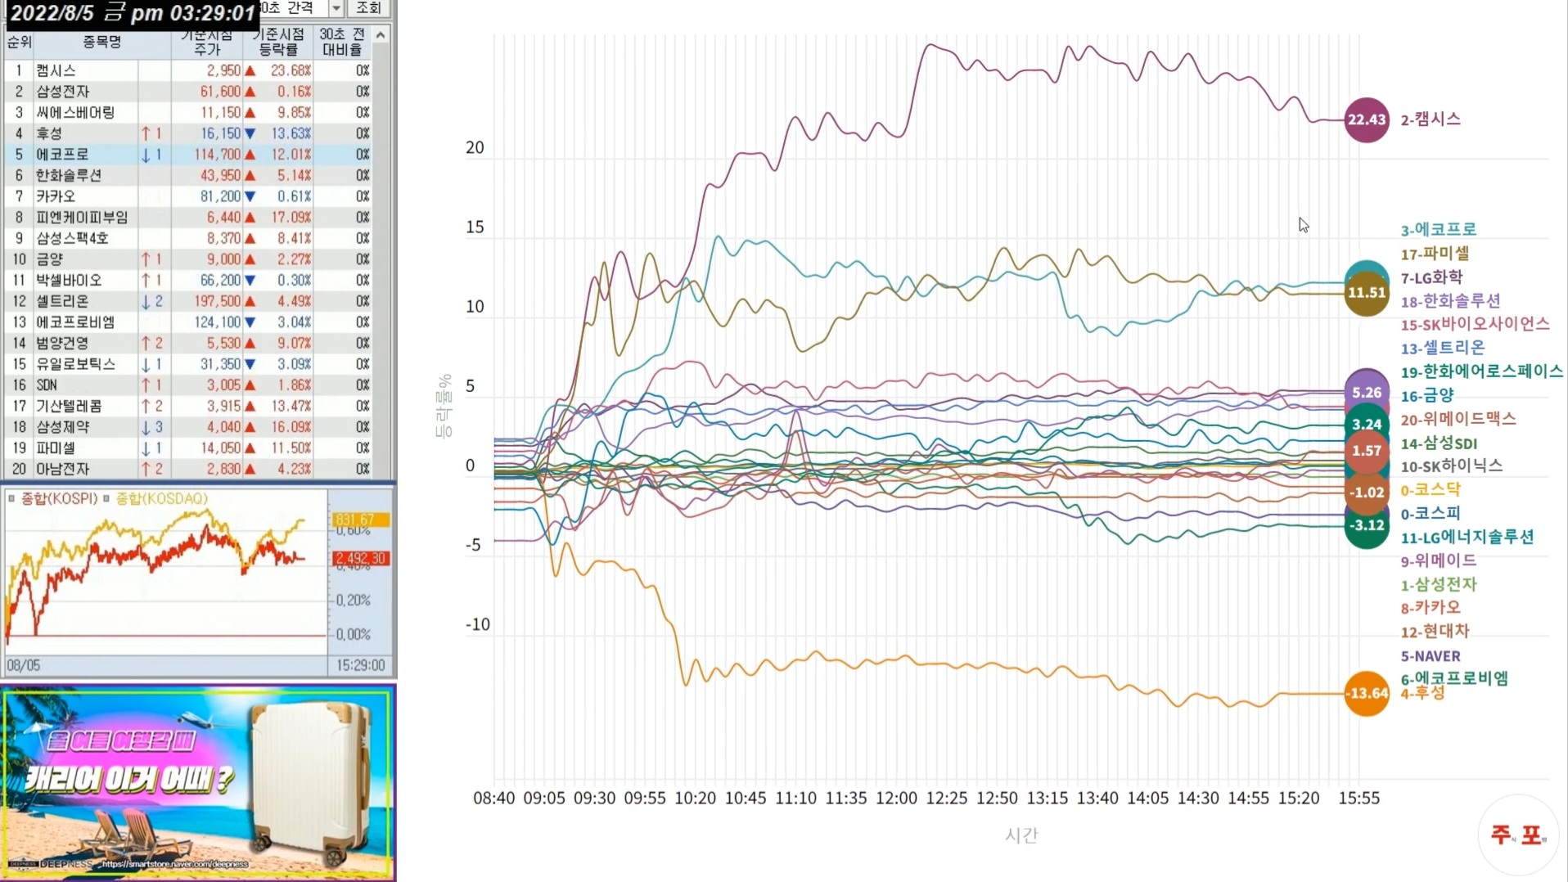The height and width of the screenshot is (882, 1568).
Task: Click the 0-코스닥 legend label
Action: click(1430, 490)
